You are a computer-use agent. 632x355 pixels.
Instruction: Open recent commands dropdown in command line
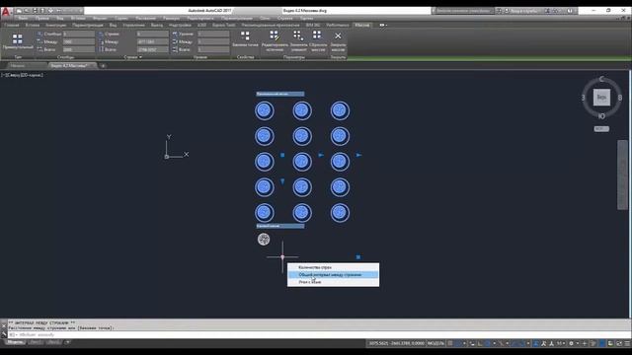pos(13,334)
